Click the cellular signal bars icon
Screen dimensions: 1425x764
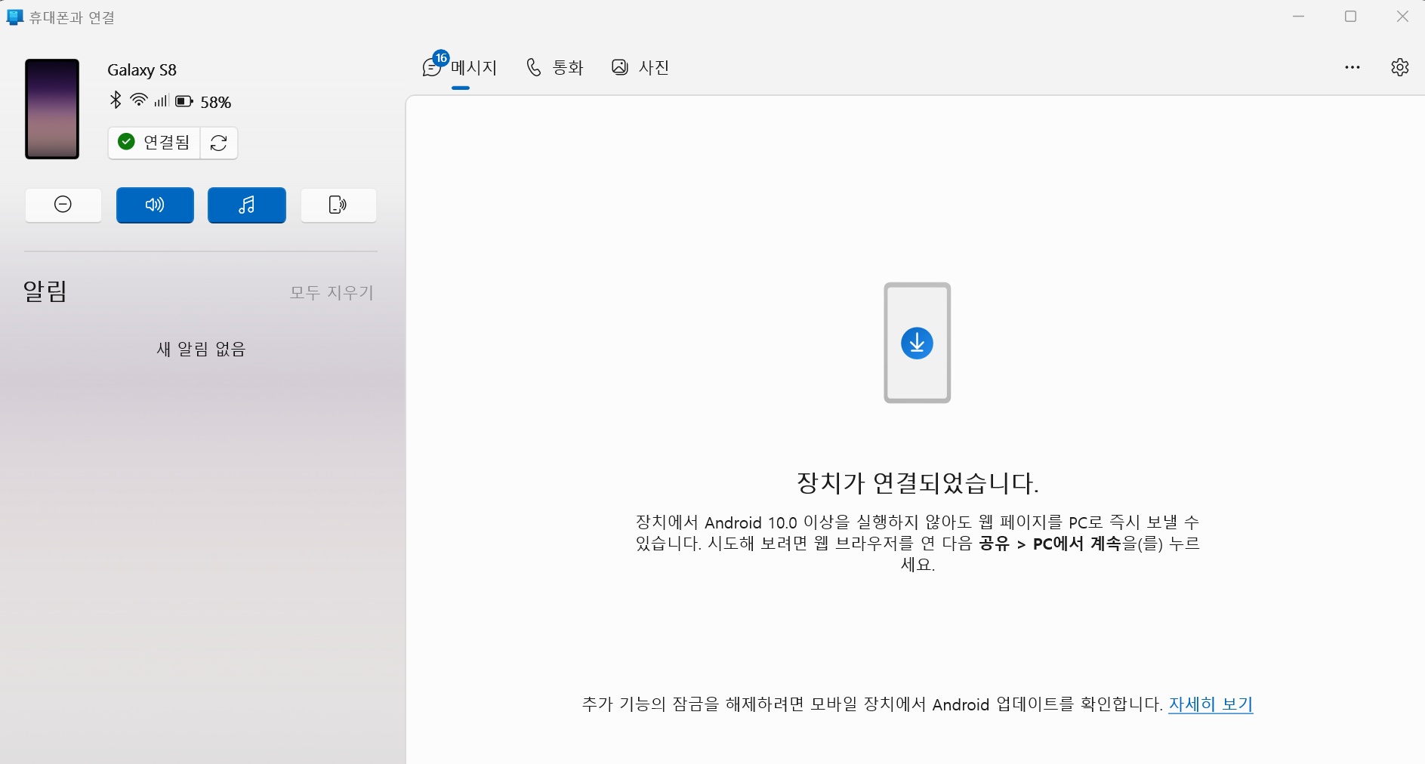(x=161, y=100)
